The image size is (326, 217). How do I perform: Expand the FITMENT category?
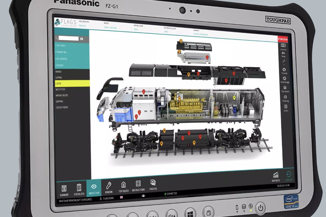point(72,66)
